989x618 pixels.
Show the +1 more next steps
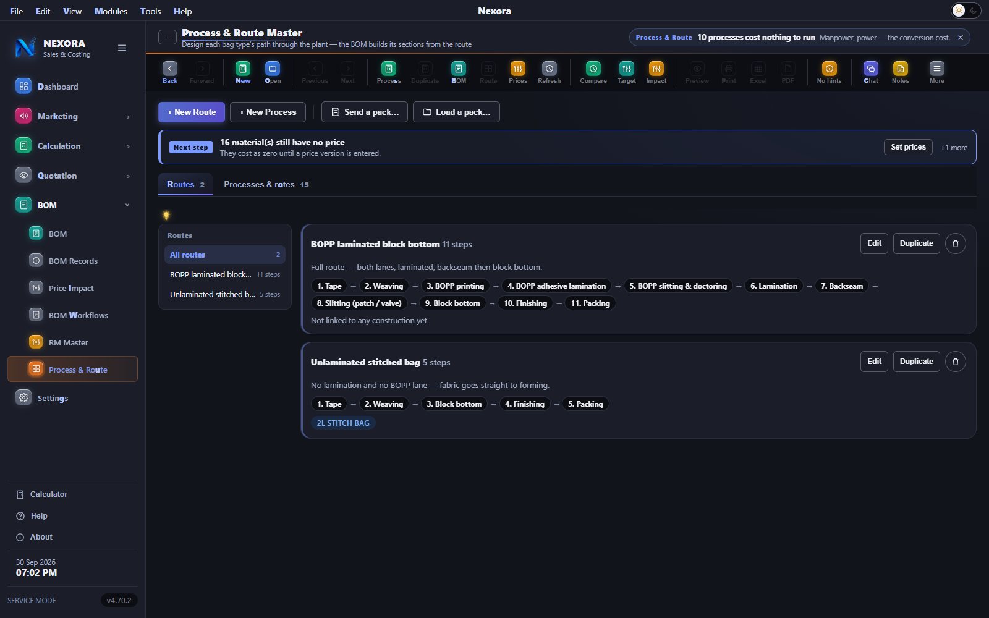[954, 148]
